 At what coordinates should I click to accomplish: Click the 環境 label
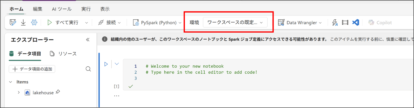[x=194, y=23]
